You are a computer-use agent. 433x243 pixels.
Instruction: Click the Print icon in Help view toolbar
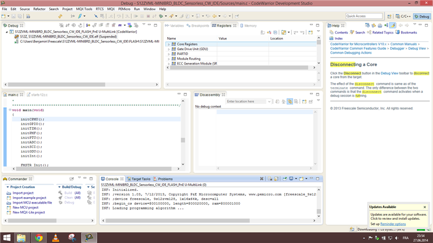380,26
